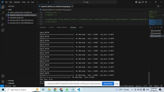The height and width of the screenshot is (92, 164).
Task: Change CRLF end of line sequence
Action: 150,86
